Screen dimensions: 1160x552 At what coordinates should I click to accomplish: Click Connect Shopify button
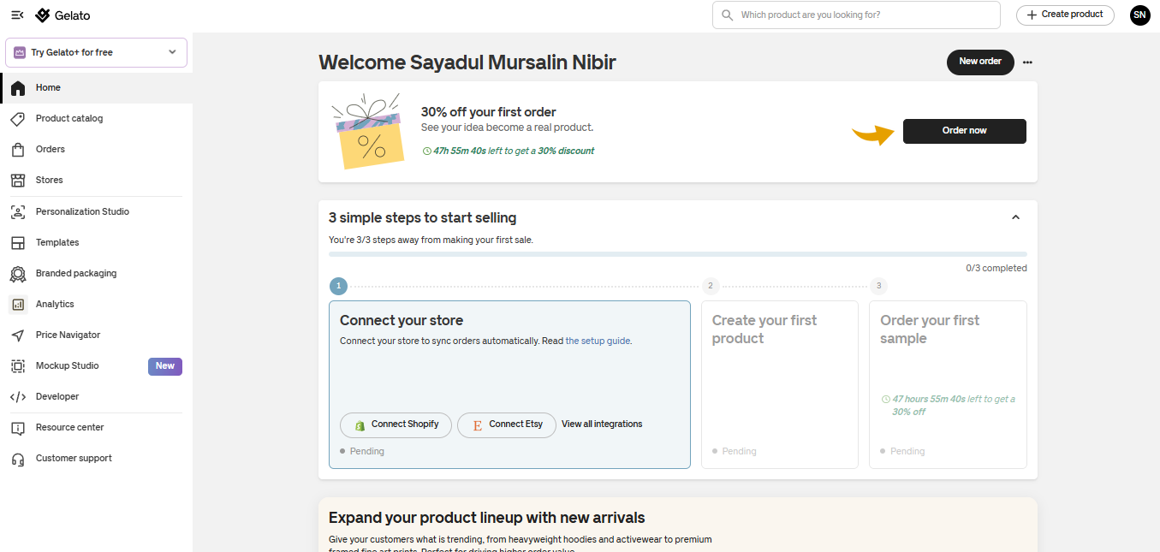(x=396, y=425)
